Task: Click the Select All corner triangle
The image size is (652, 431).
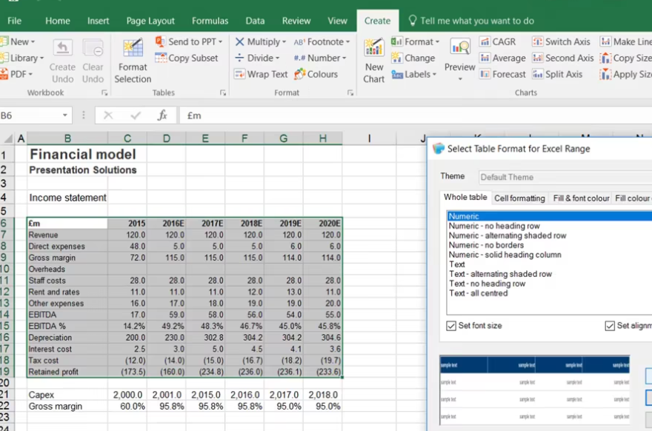Action: click(8, 138)
